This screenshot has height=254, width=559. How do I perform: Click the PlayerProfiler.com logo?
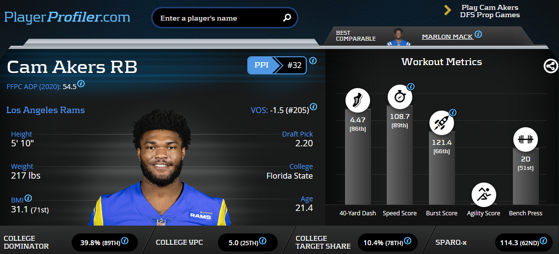click(67, 17)
